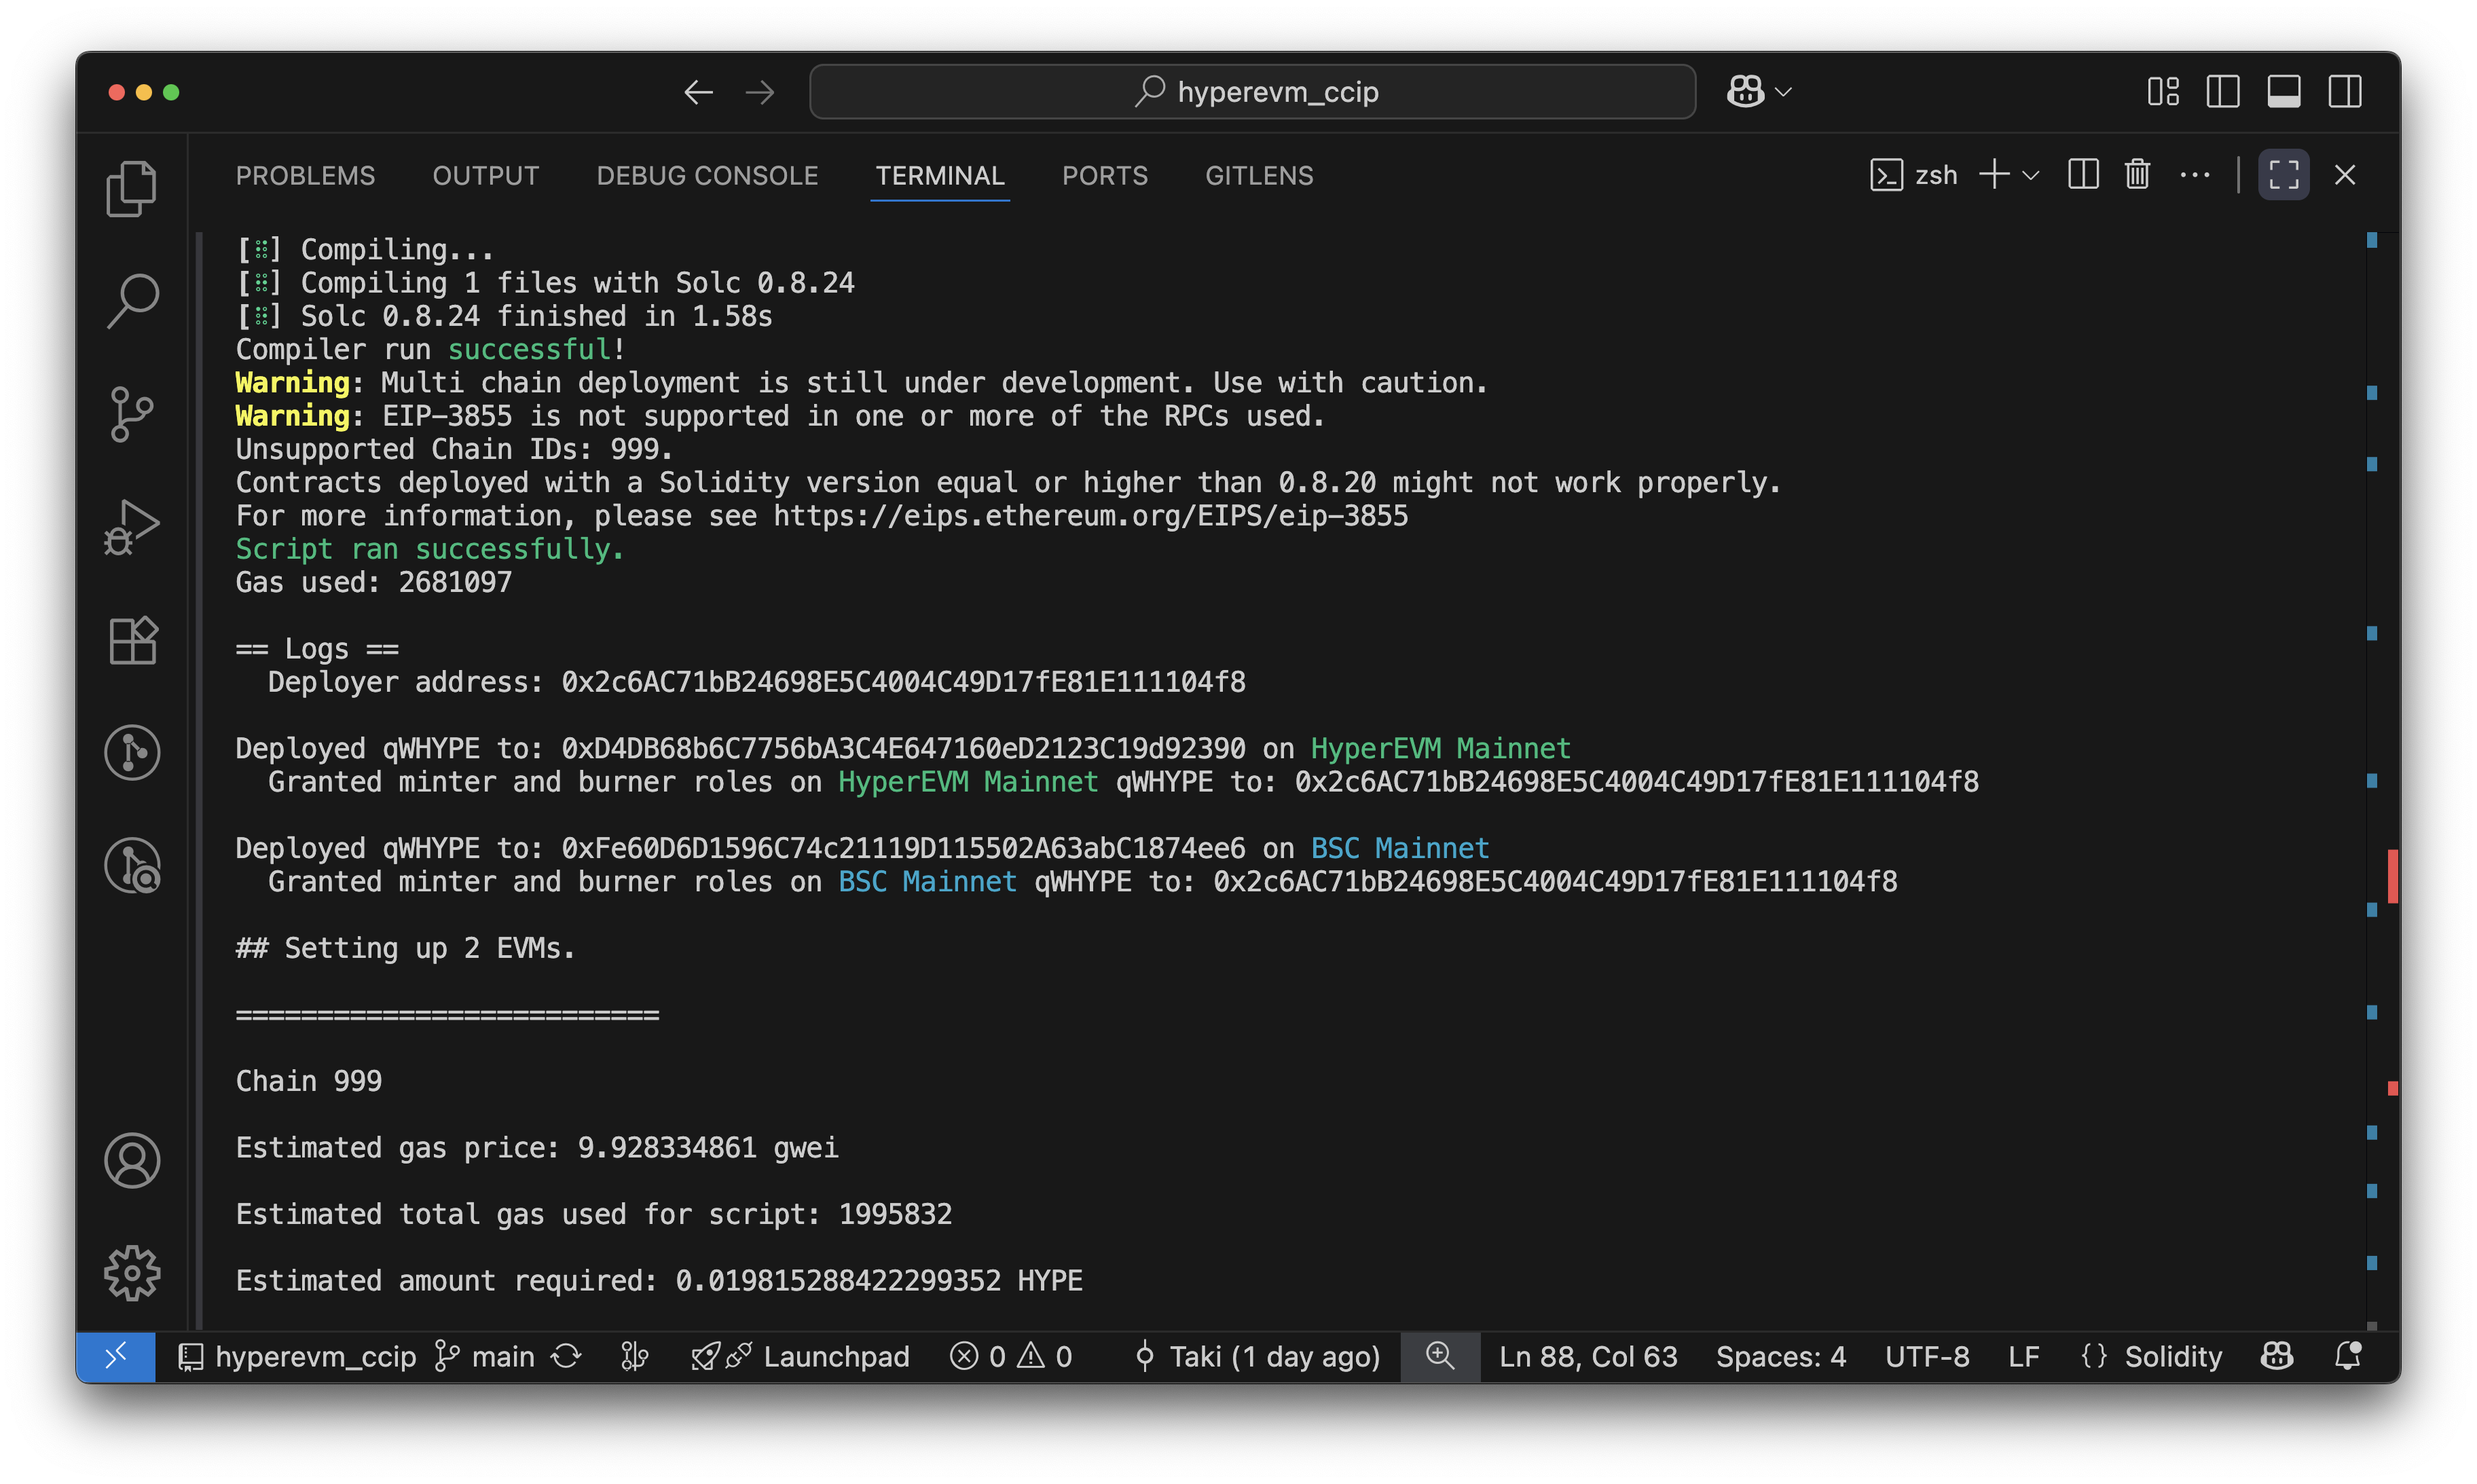This screenshot has height=1484, width=2477.
Task: Open the terminal panel more actions ellipsis
Action: pyautogui.click(x=2194, y=175)
